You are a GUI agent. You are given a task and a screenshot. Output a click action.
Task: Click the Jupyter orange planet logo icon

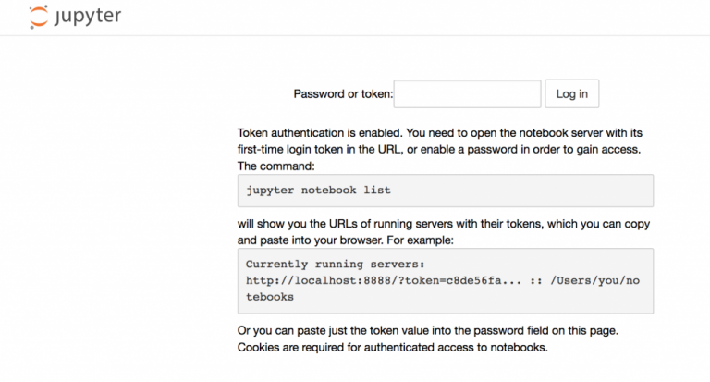point(39,17)
